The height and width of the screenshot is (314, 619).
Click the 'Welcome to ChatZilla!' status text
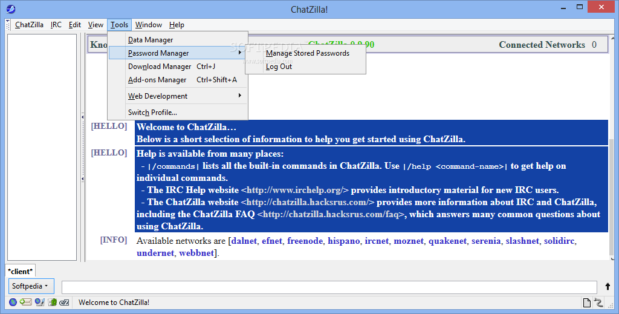coord(114,303)
